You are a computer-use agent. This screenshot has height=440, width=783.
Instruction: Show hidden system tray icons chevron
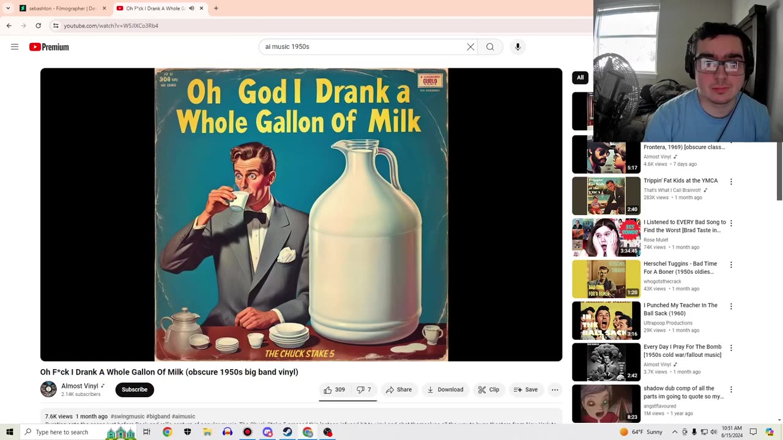[x=675, y=432]
